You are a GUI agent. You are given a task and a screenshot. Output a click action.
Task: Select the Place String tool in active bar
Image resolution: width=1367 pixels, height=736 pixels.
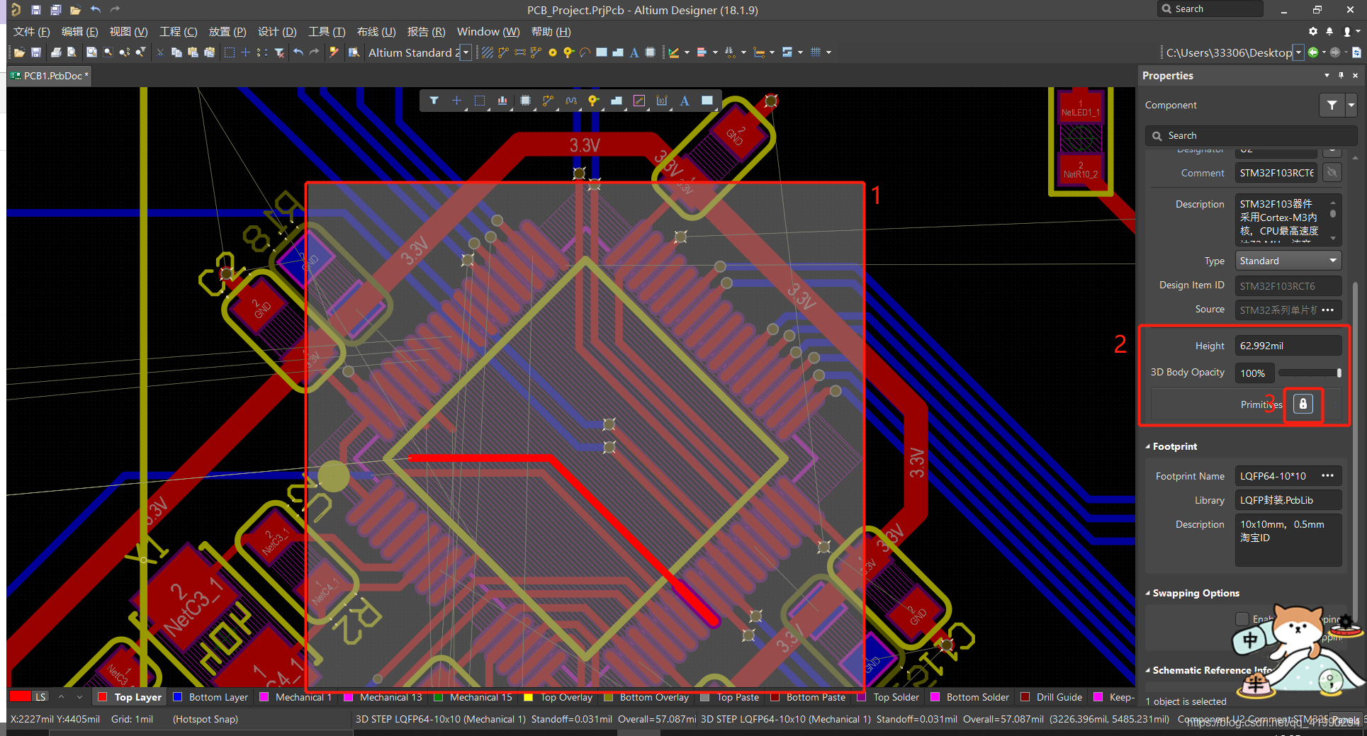(685, 101)
